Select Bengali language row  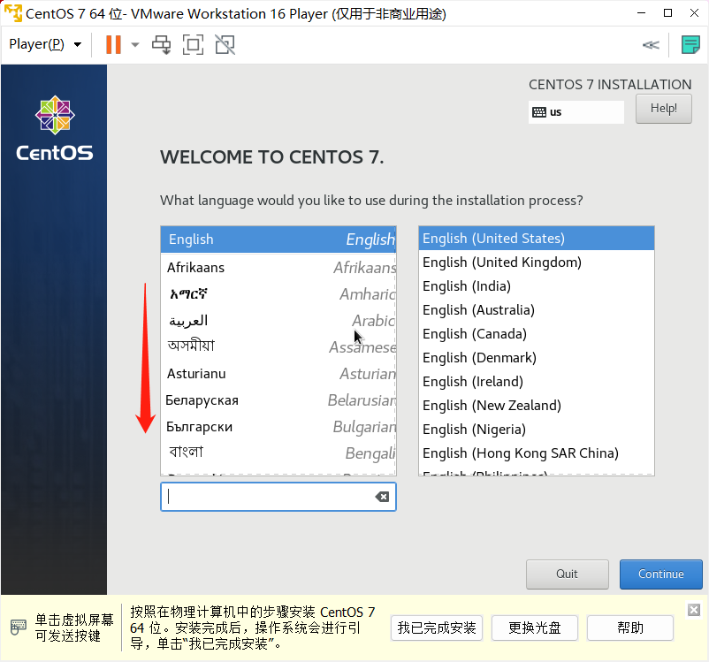[278, 453]
